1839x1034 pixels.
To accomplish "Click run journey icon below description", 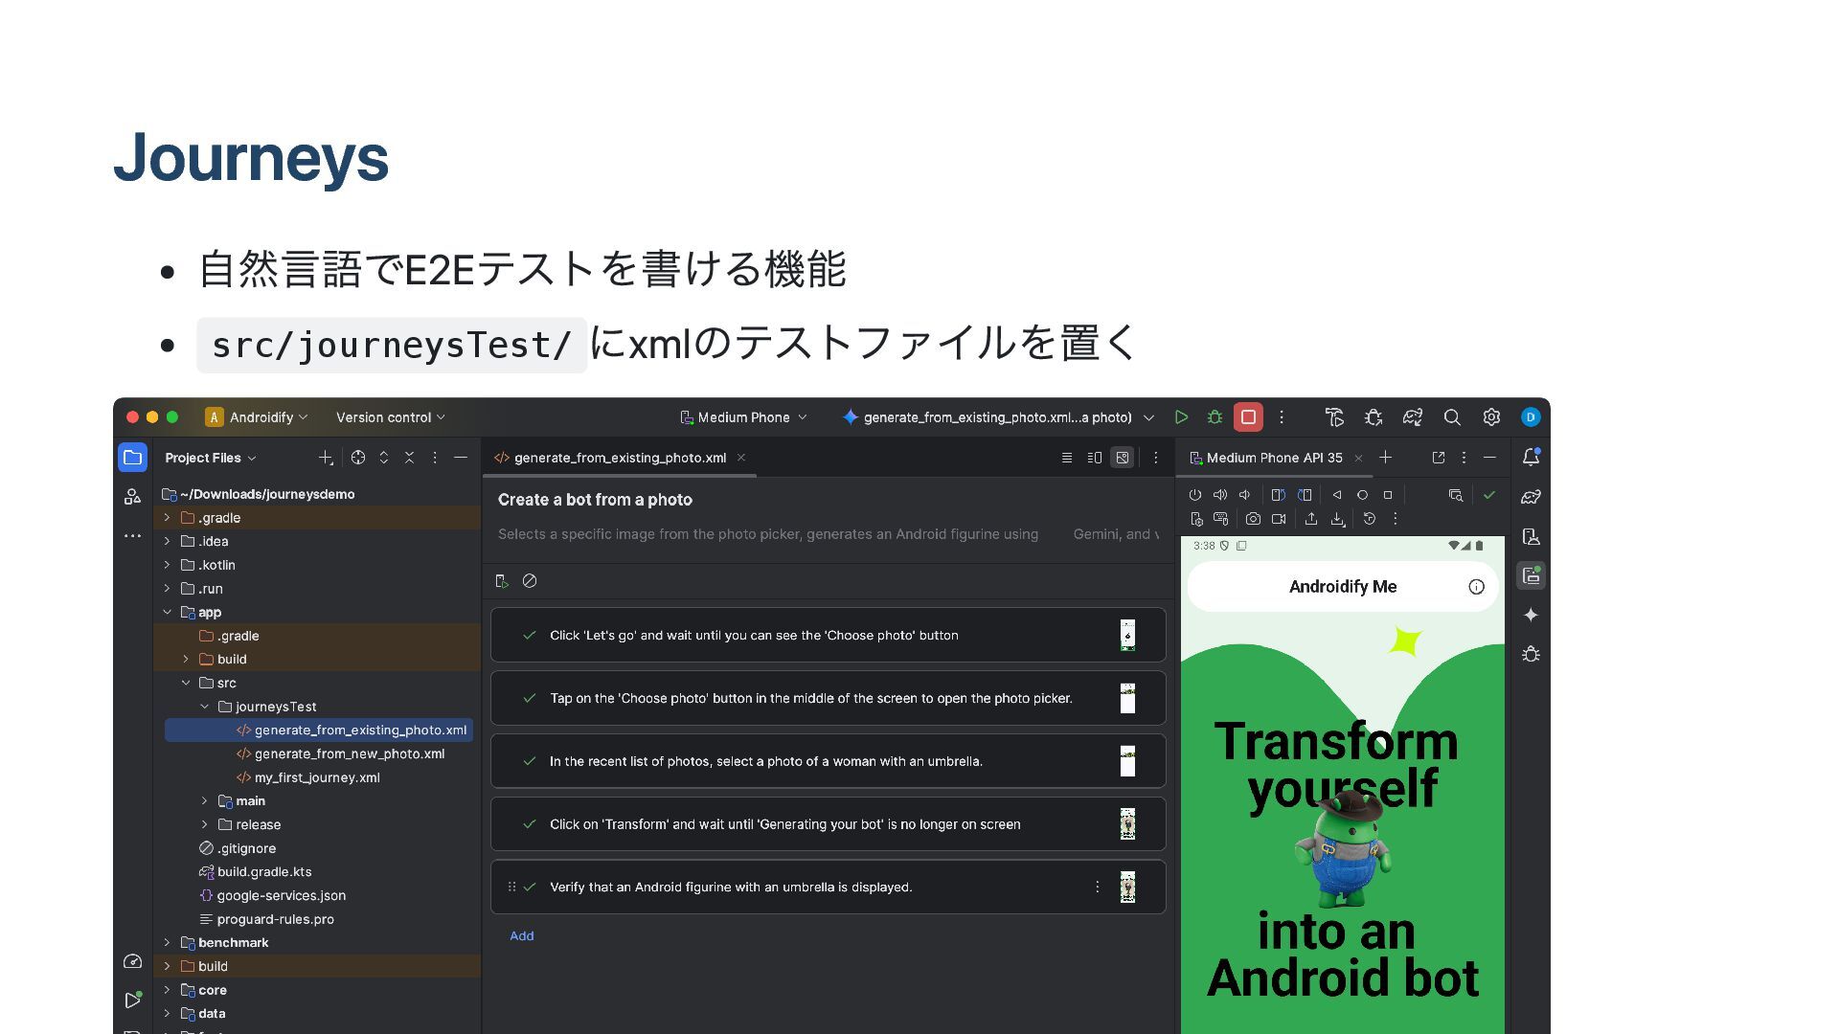I will [501, 581].
